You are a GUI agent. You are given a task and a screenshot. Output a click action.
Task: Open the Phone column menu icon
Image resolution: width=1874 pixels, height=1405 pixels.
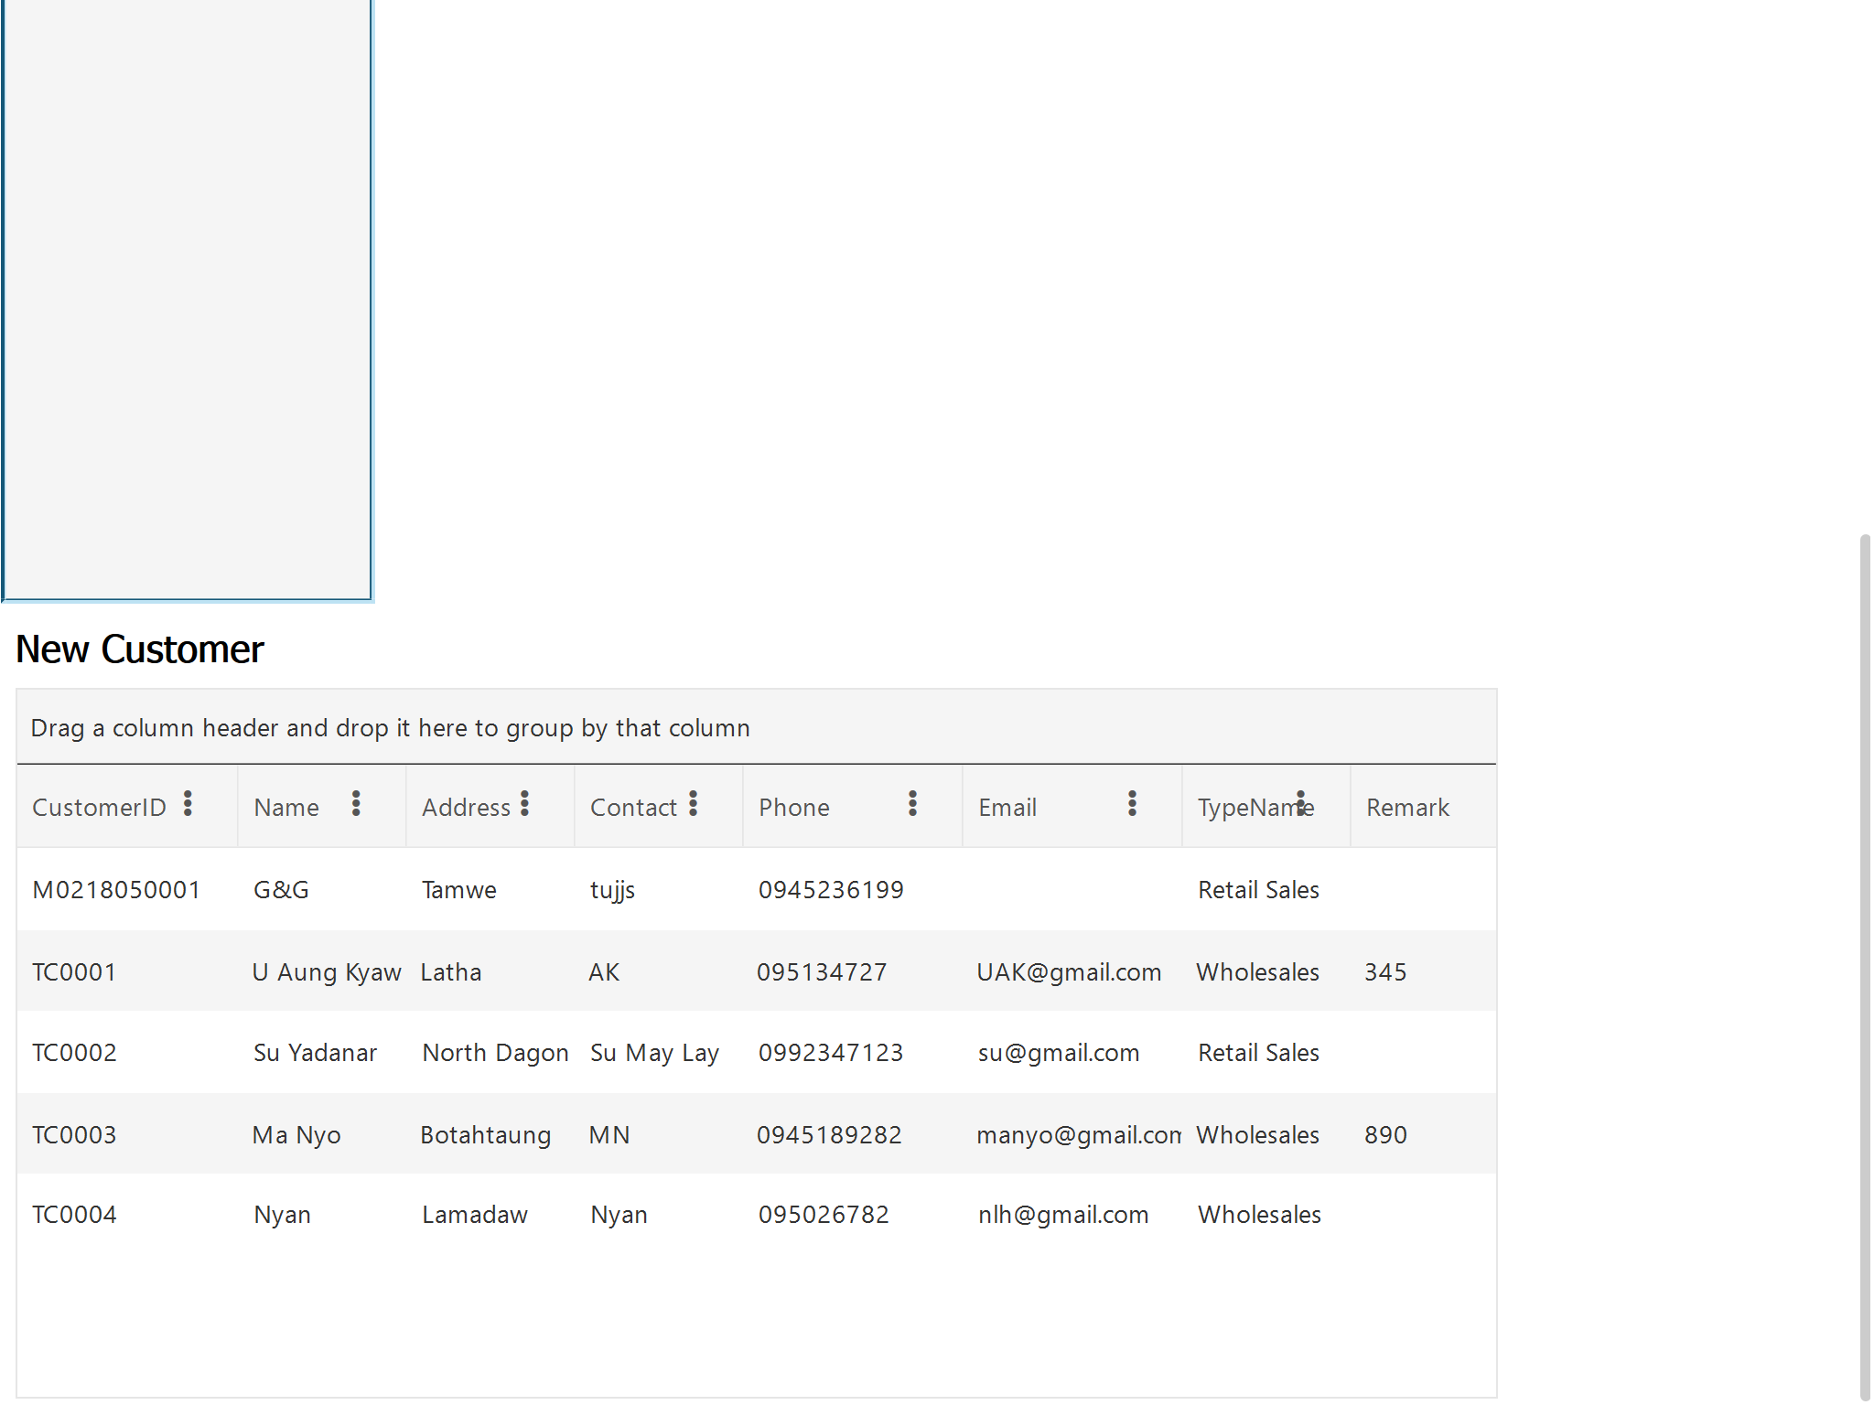click(912, 804)
